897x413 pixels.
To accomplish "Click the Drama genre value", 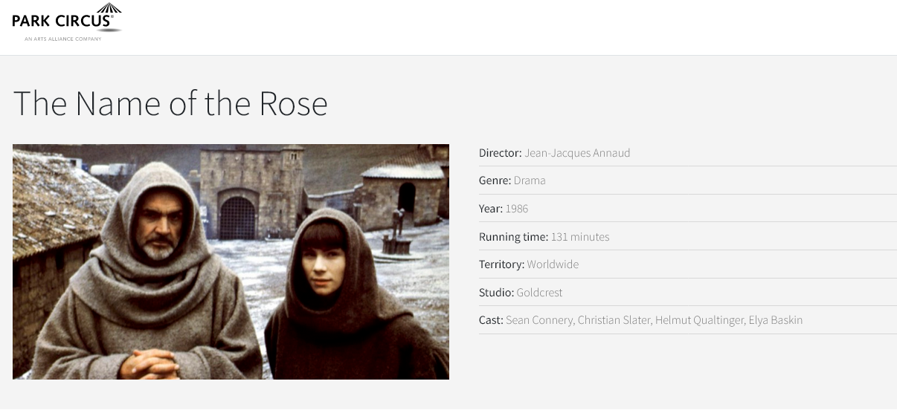I will coord(530,181).
